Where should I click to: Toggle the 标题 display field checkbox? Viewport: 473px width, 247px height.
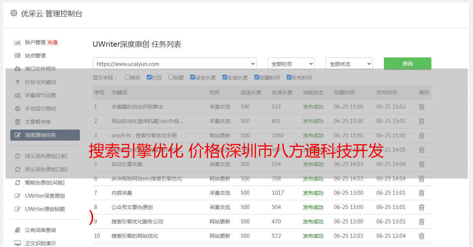[x=171, y=77]
